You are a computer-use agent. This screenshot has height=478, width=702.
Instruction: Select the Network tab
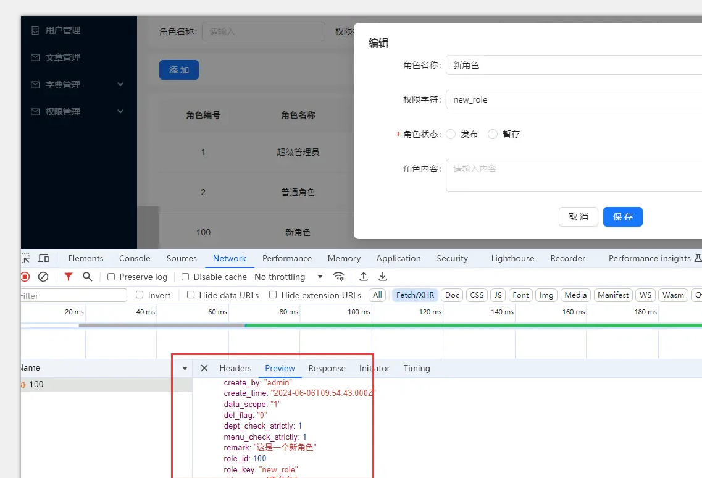click(230, 259)
